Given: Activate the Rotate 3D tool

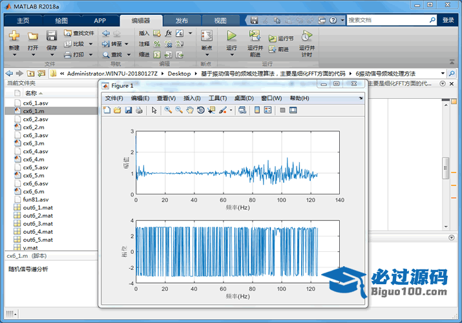Looking at the screenshot, I should pyautogui.click(x=201, y=110).
